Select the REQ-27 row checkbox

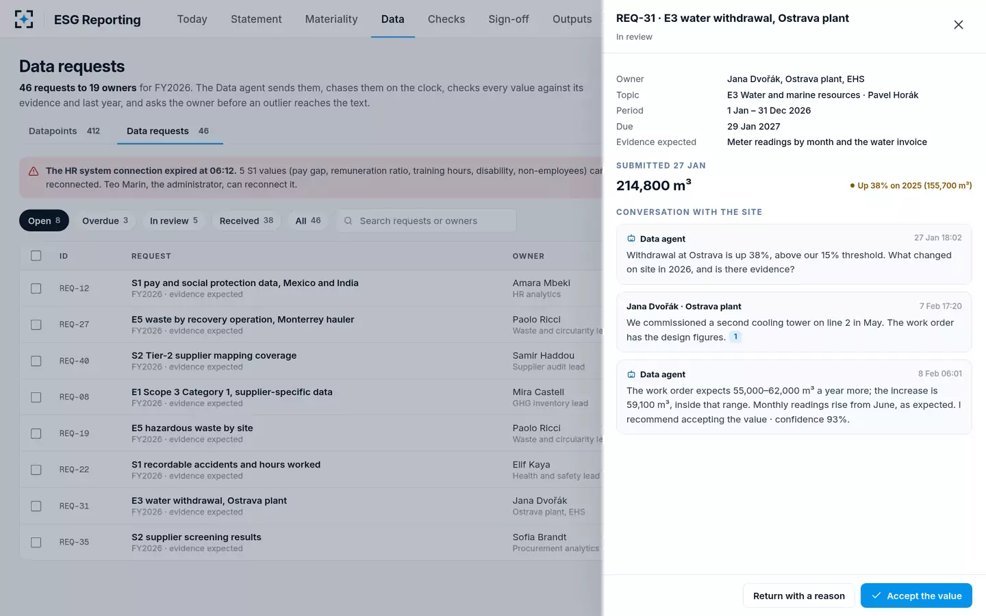[36, 325]
